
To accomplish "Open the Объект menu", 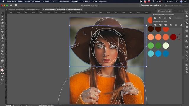I will tap(46, 1).
